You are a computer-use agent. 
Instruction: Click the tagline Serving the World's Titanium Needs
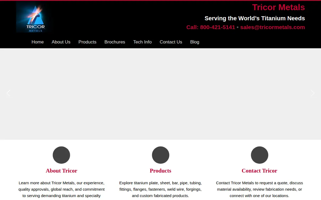255,18
